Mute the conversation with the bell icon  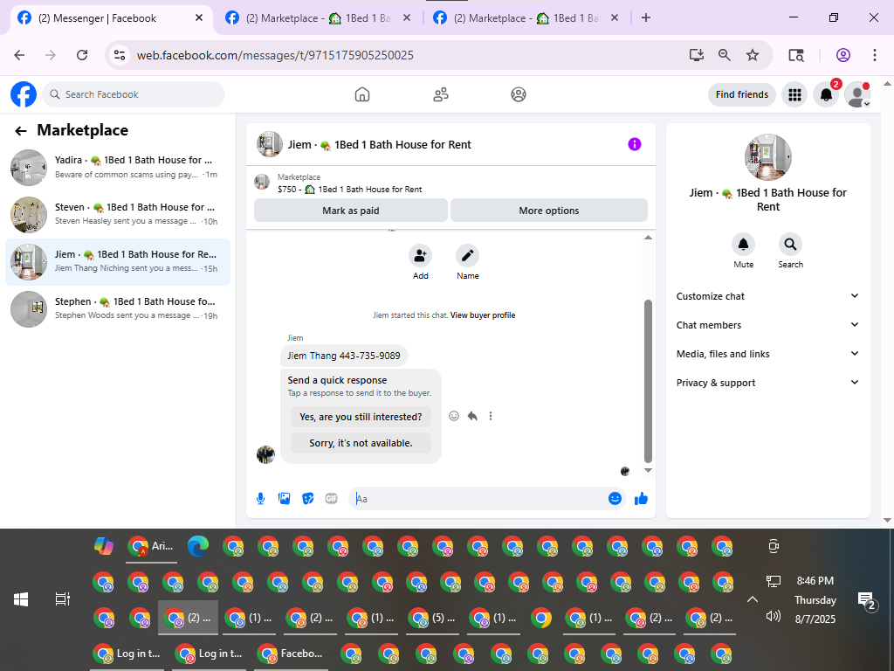click(744, 245)
